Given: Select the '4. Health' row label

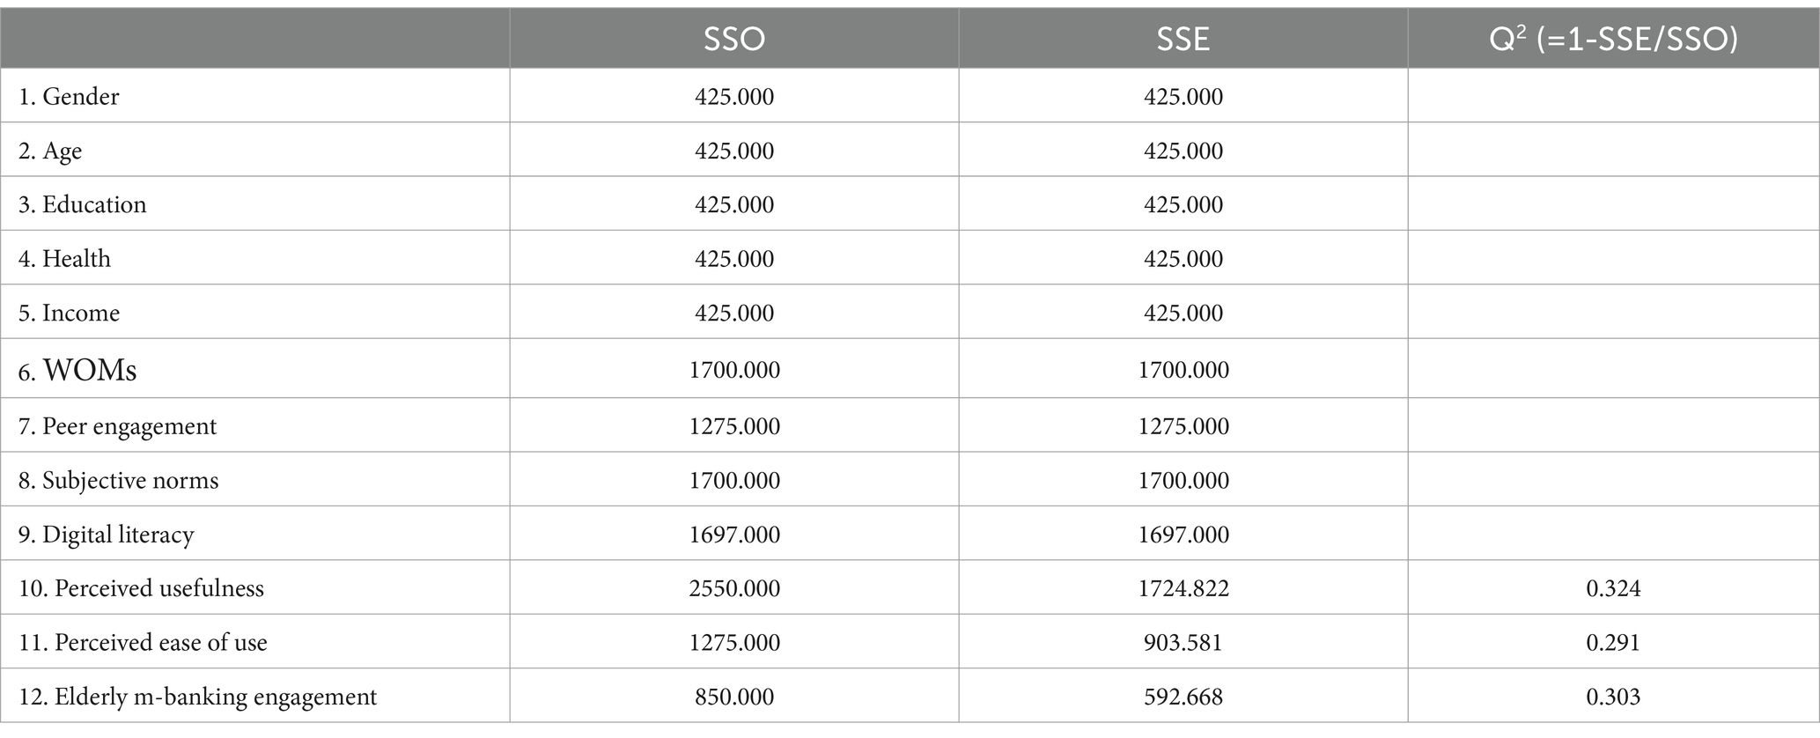Looking at the screenshot, I should pyautogui.click(x=64, y=259).
